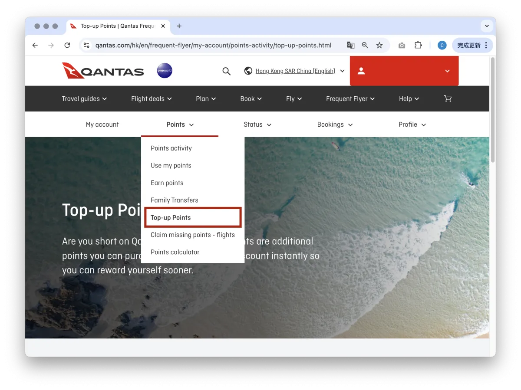Open the site search magnifier
521x390 pixels.
226,71
